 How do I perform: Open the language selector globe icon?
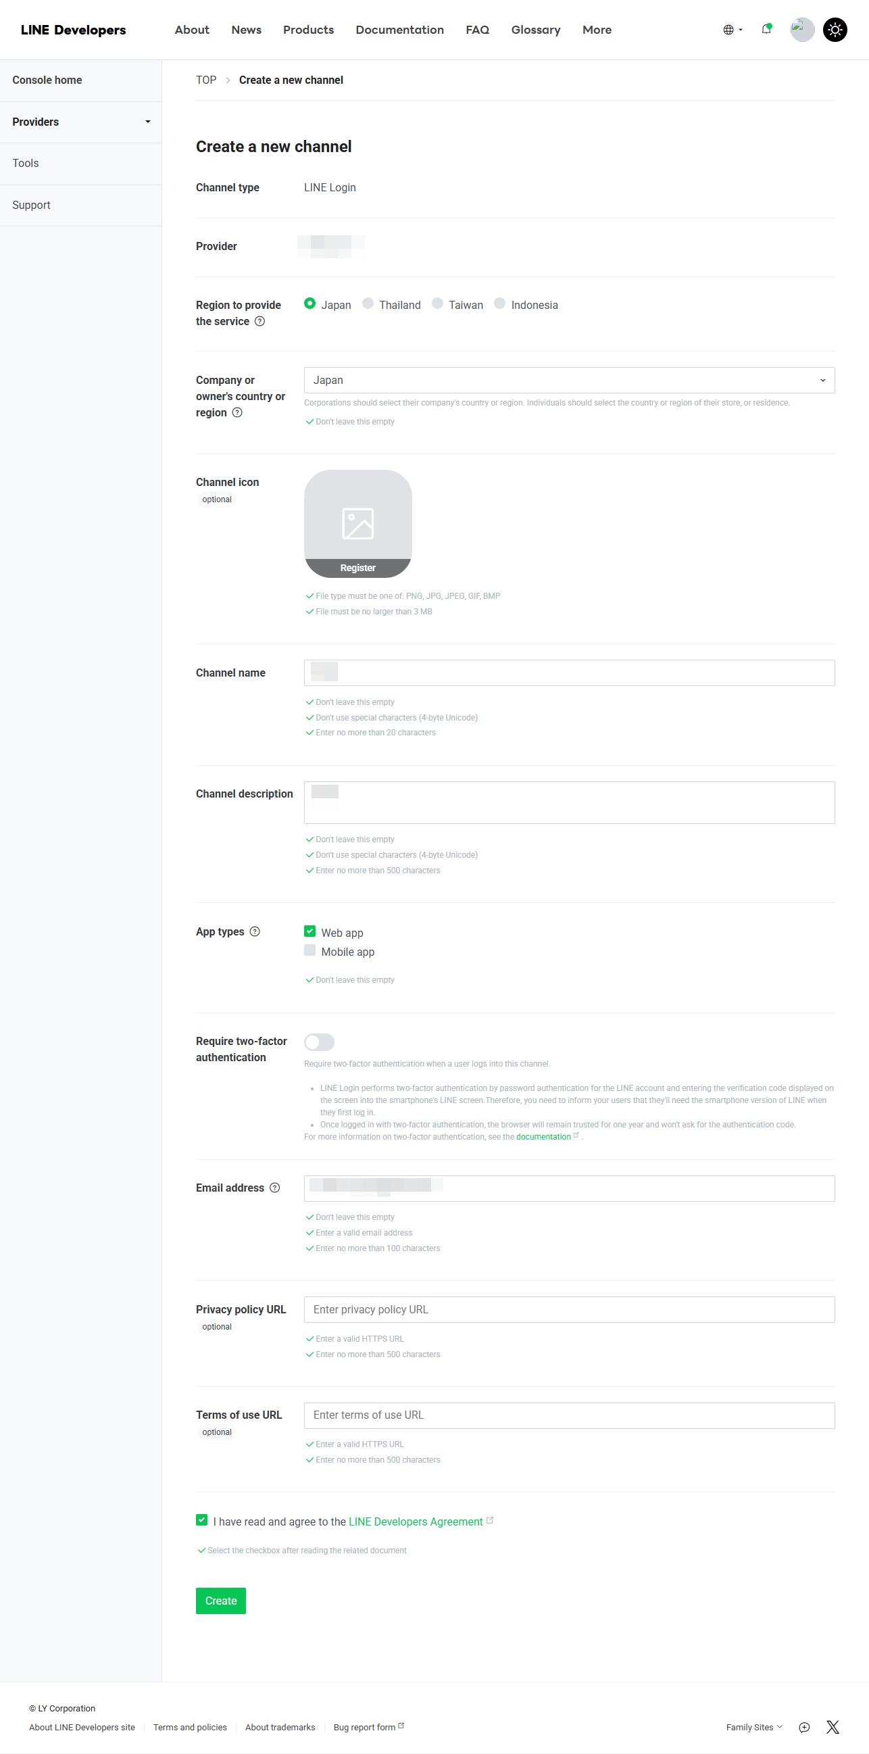point(728,29)
